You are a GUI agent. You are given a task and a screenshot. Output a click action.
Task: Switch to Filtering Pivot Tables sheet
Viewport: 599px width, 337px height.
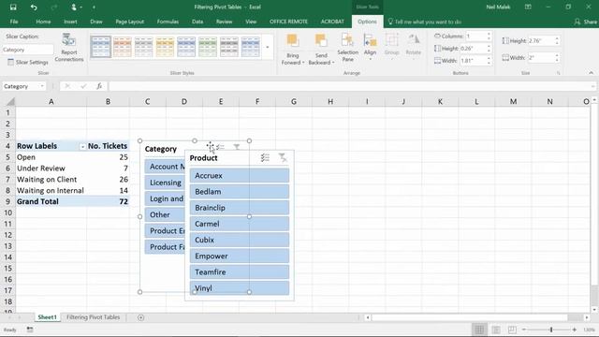(94, 317)
